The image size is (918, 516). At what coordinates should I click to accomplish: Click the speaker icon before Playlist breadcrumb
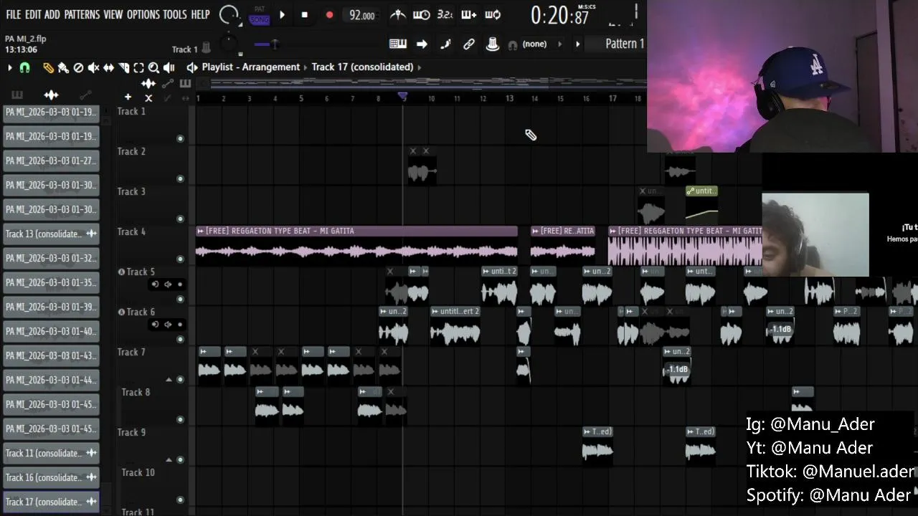tap(191, 67)
